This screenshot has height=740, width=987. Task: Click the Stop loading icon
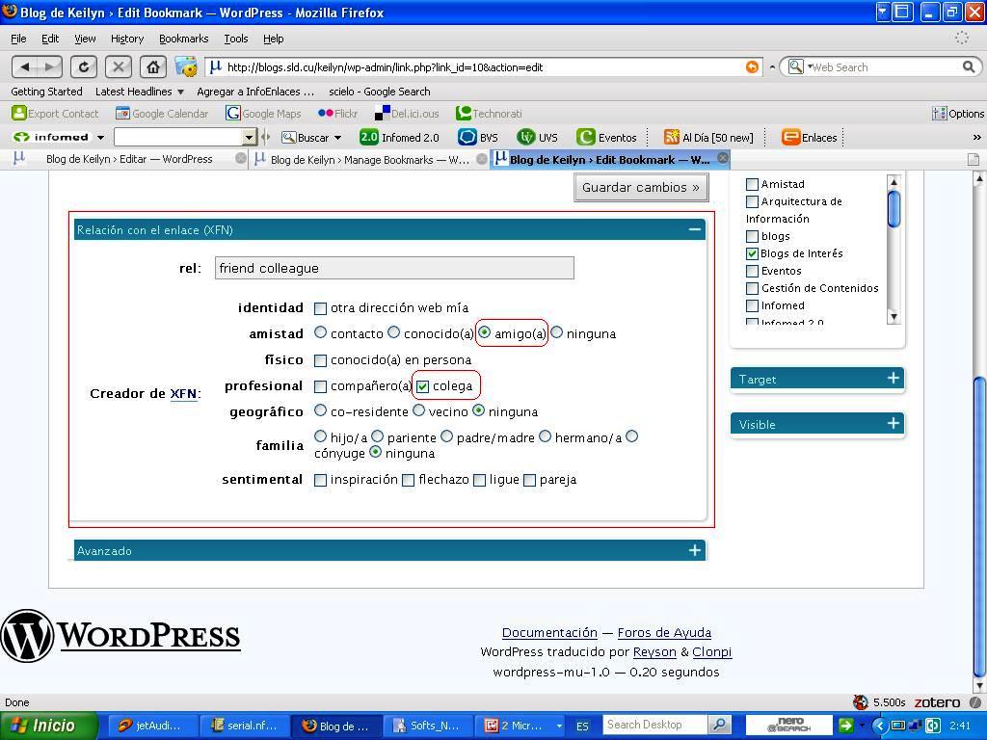tap(118, 66)
